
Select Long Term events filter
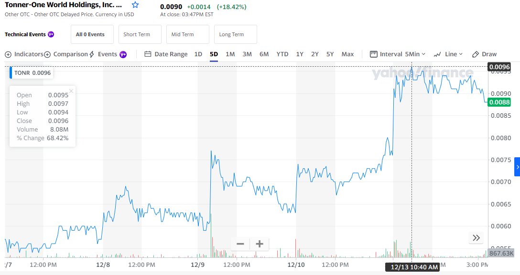pyautogui.click(x=236, y=34)
